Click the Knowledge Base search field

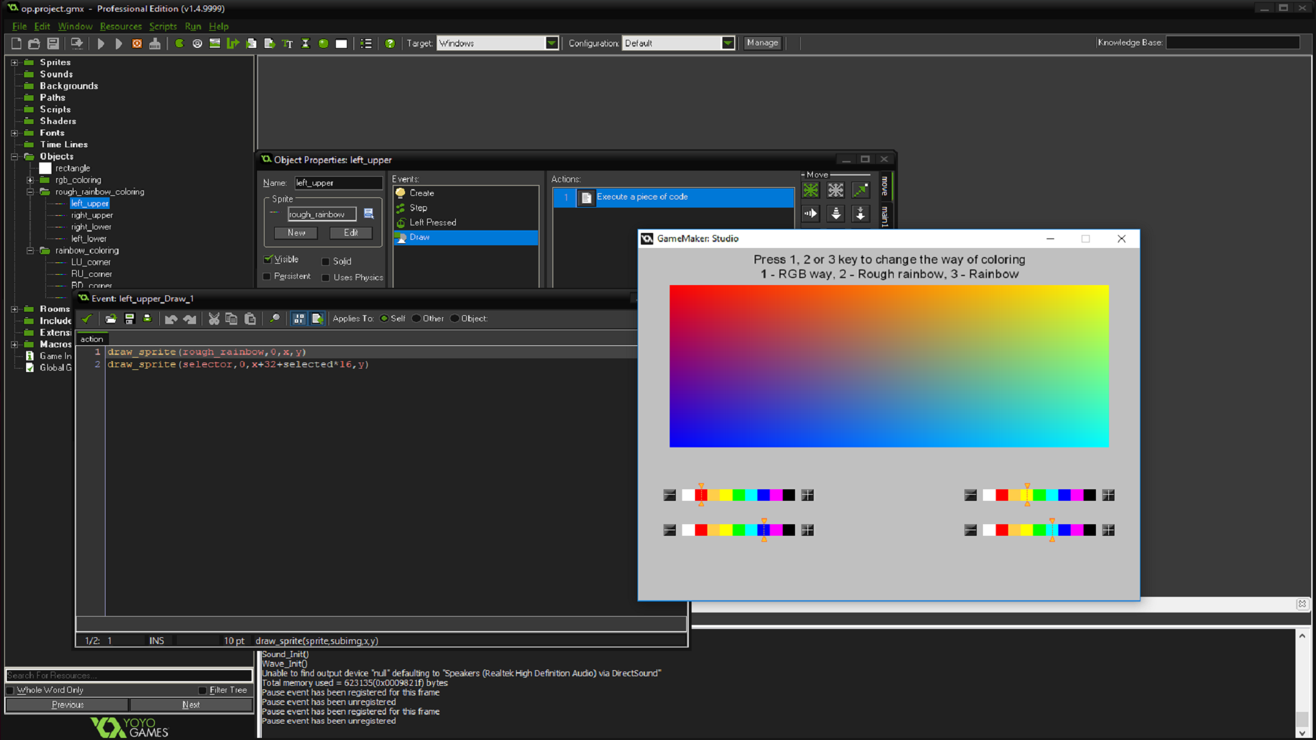(x=1232, y=42)
